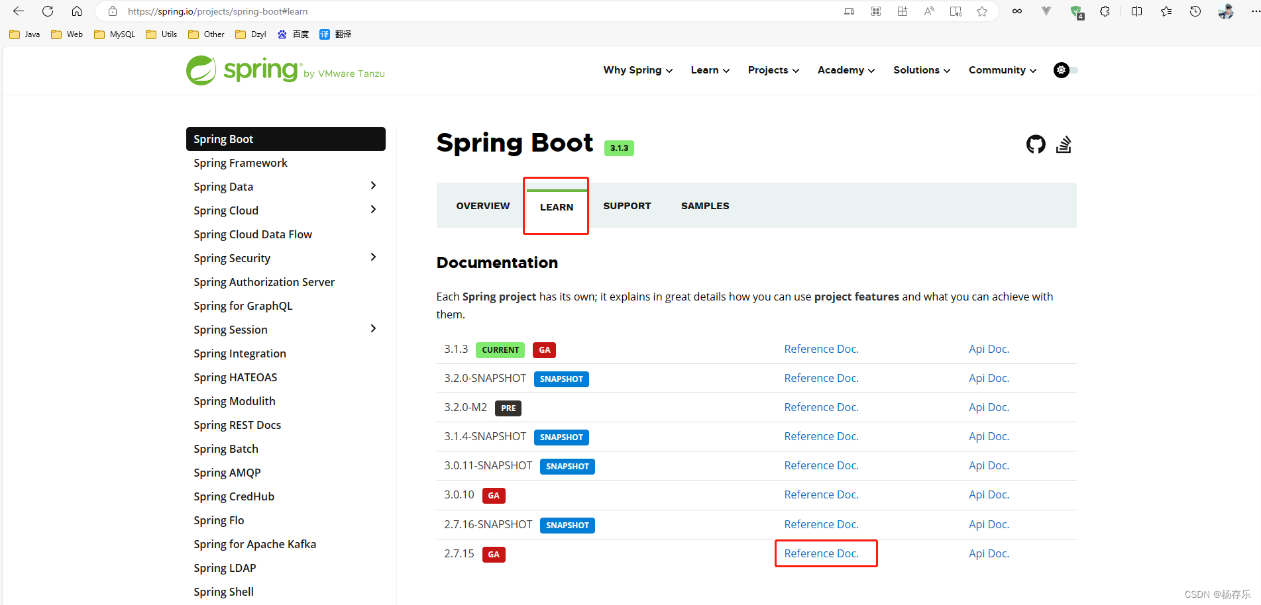This screenshot has width=1261, height=605.
Task: Add this page to favorites star icon
Action: coord(982,11)
